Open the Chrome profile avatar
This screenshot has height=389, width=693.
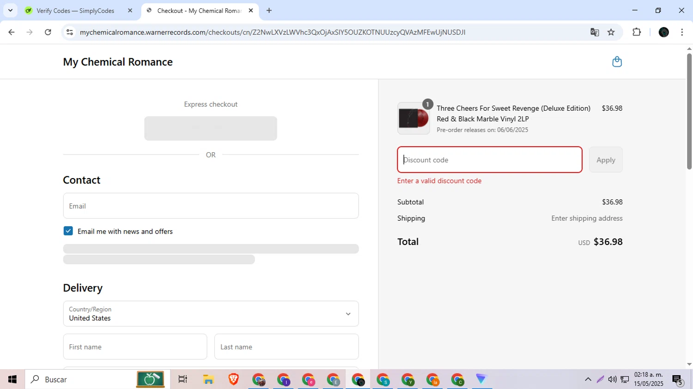[664, 32]
